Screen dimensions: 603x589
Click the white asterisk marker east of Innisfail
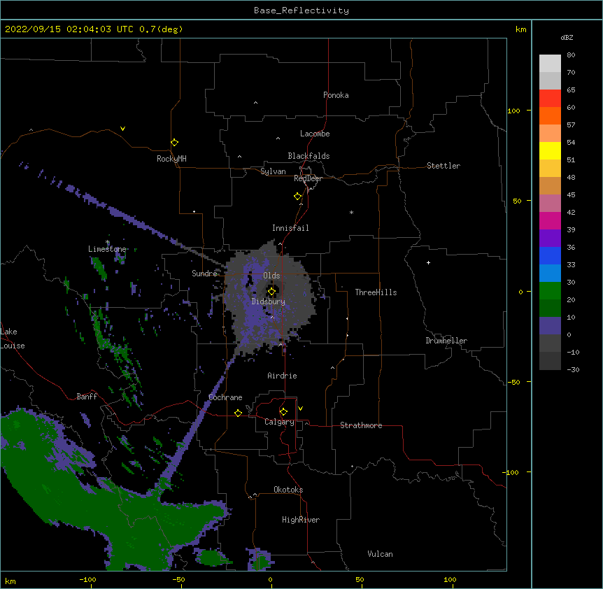[351, 212]
